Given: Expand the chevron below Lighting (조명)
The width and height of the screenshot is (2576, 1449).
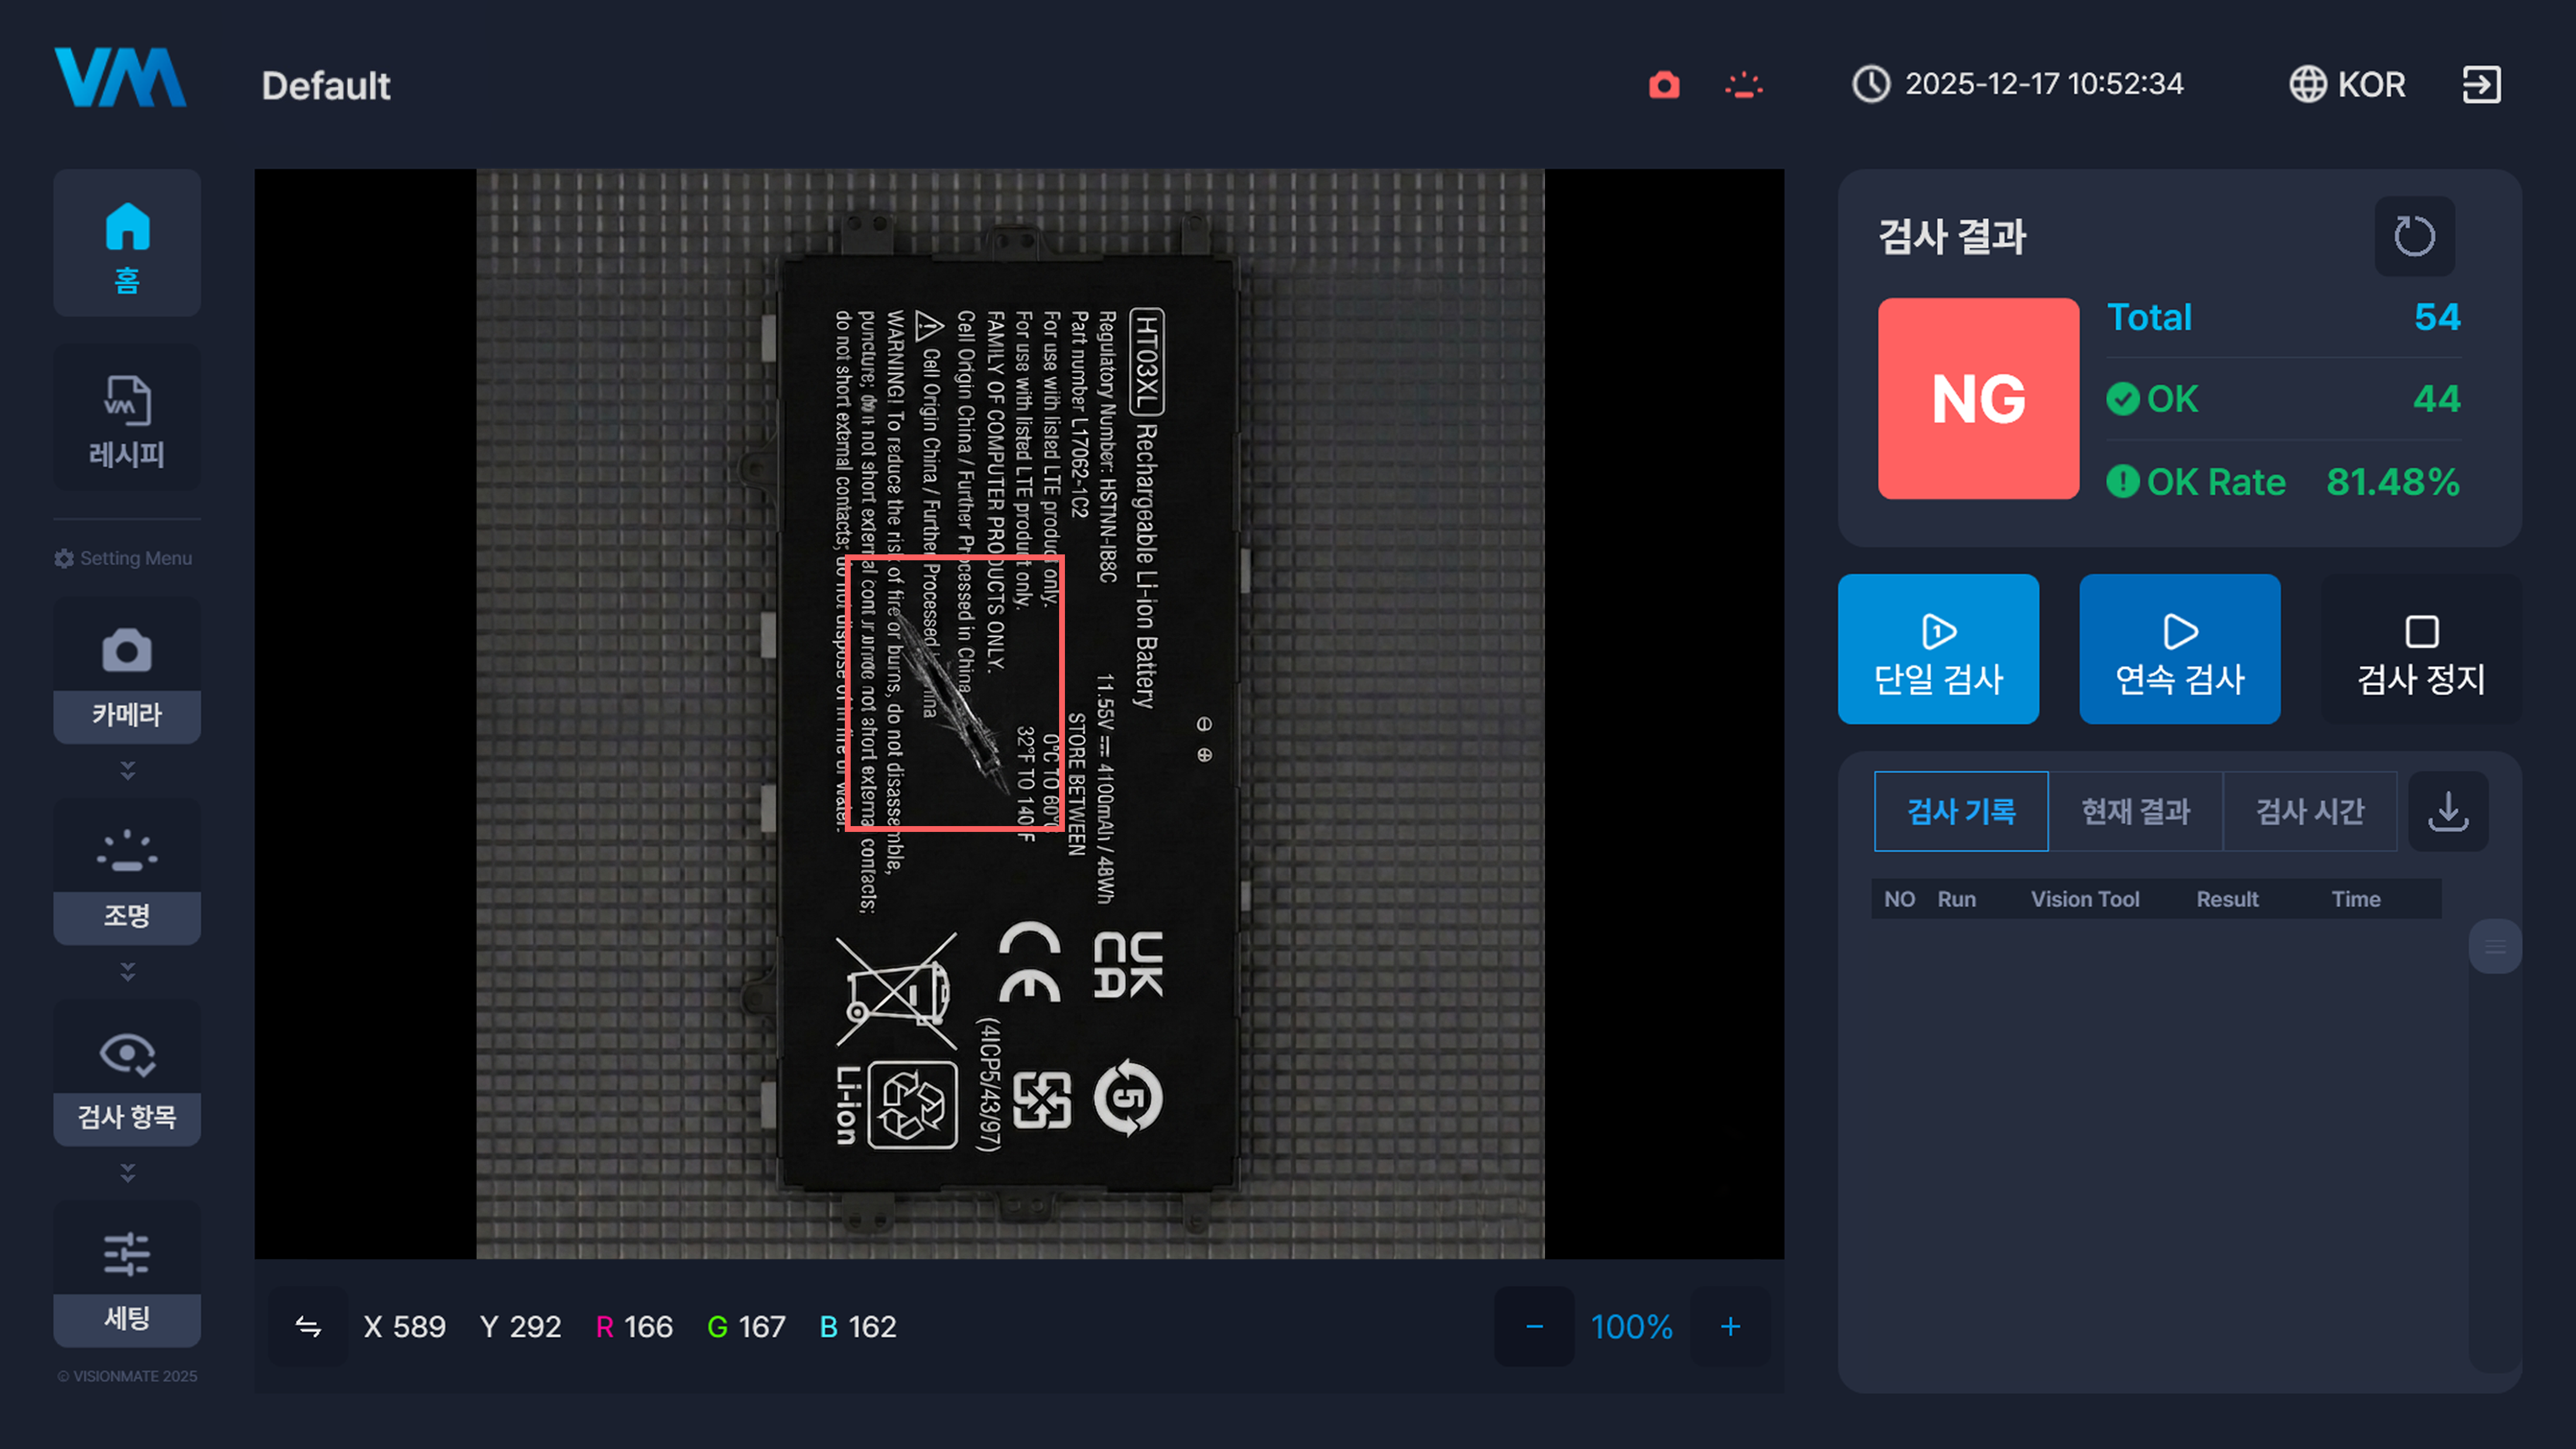Looking at the screenshot, I should [127, 971].
